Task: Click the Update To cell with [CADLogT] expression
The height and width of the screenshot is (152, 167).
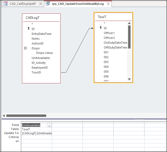Action: (36, 133)
